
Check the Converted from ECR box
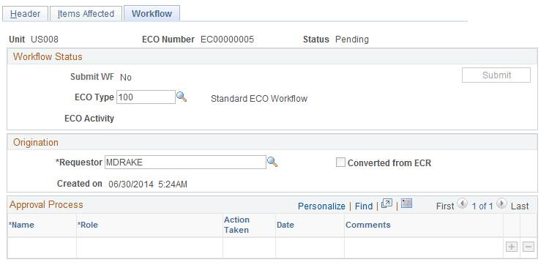(340, 163)
